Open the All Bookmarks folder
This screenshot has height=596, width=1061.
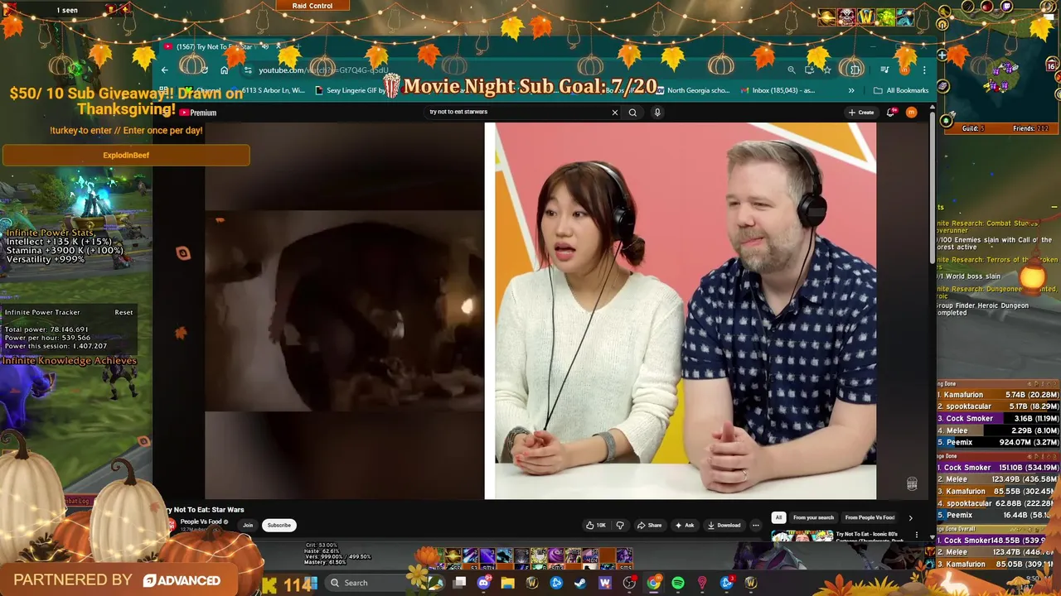click(901, 90)
